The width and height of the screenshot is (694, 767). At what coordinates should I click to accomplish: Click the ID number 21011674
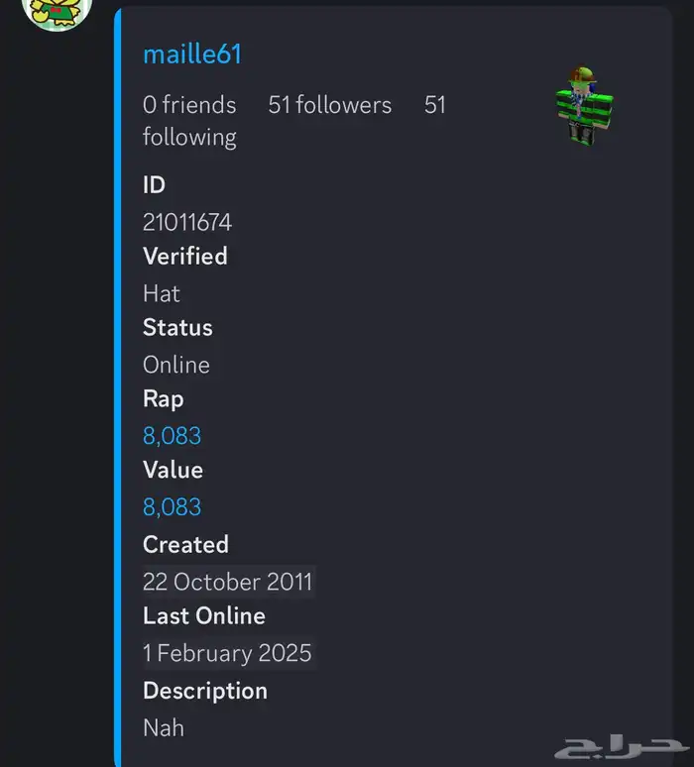click(x=187, y=222)
